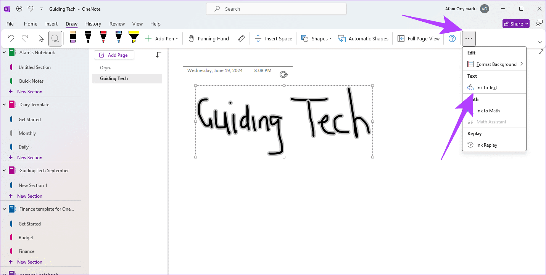546x275 pixels.
Task: Expand the Format Background submenu
Action: point(494,64)
